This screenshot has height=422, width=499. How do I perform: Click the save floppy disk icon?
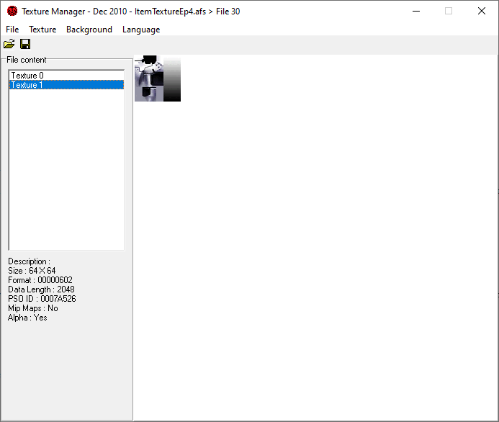click(25, 44)
